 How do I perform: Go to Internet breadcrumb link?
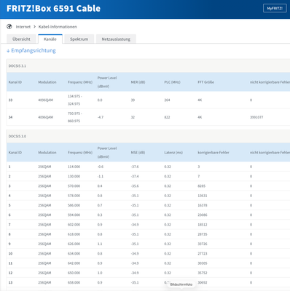coord(23,27)
